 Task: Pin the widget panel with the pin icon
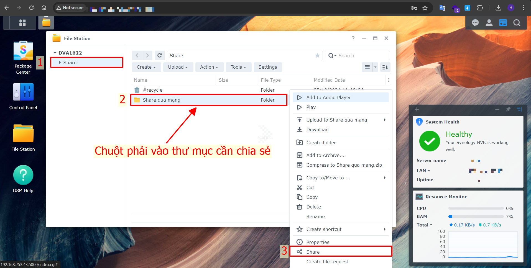[x=508, y=109]
